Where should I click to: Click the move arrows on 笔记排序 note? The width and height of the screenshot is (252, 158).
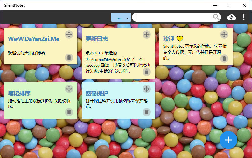click(x=69, y=89)
